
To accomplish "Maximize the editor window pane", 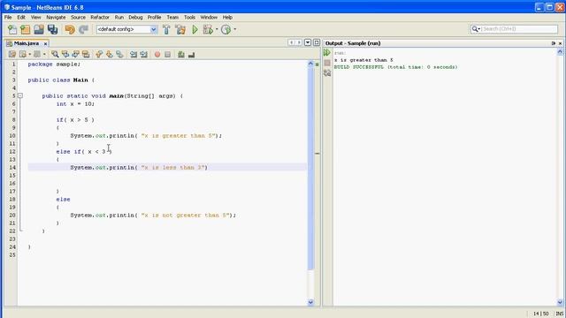I will click(317, 43).
